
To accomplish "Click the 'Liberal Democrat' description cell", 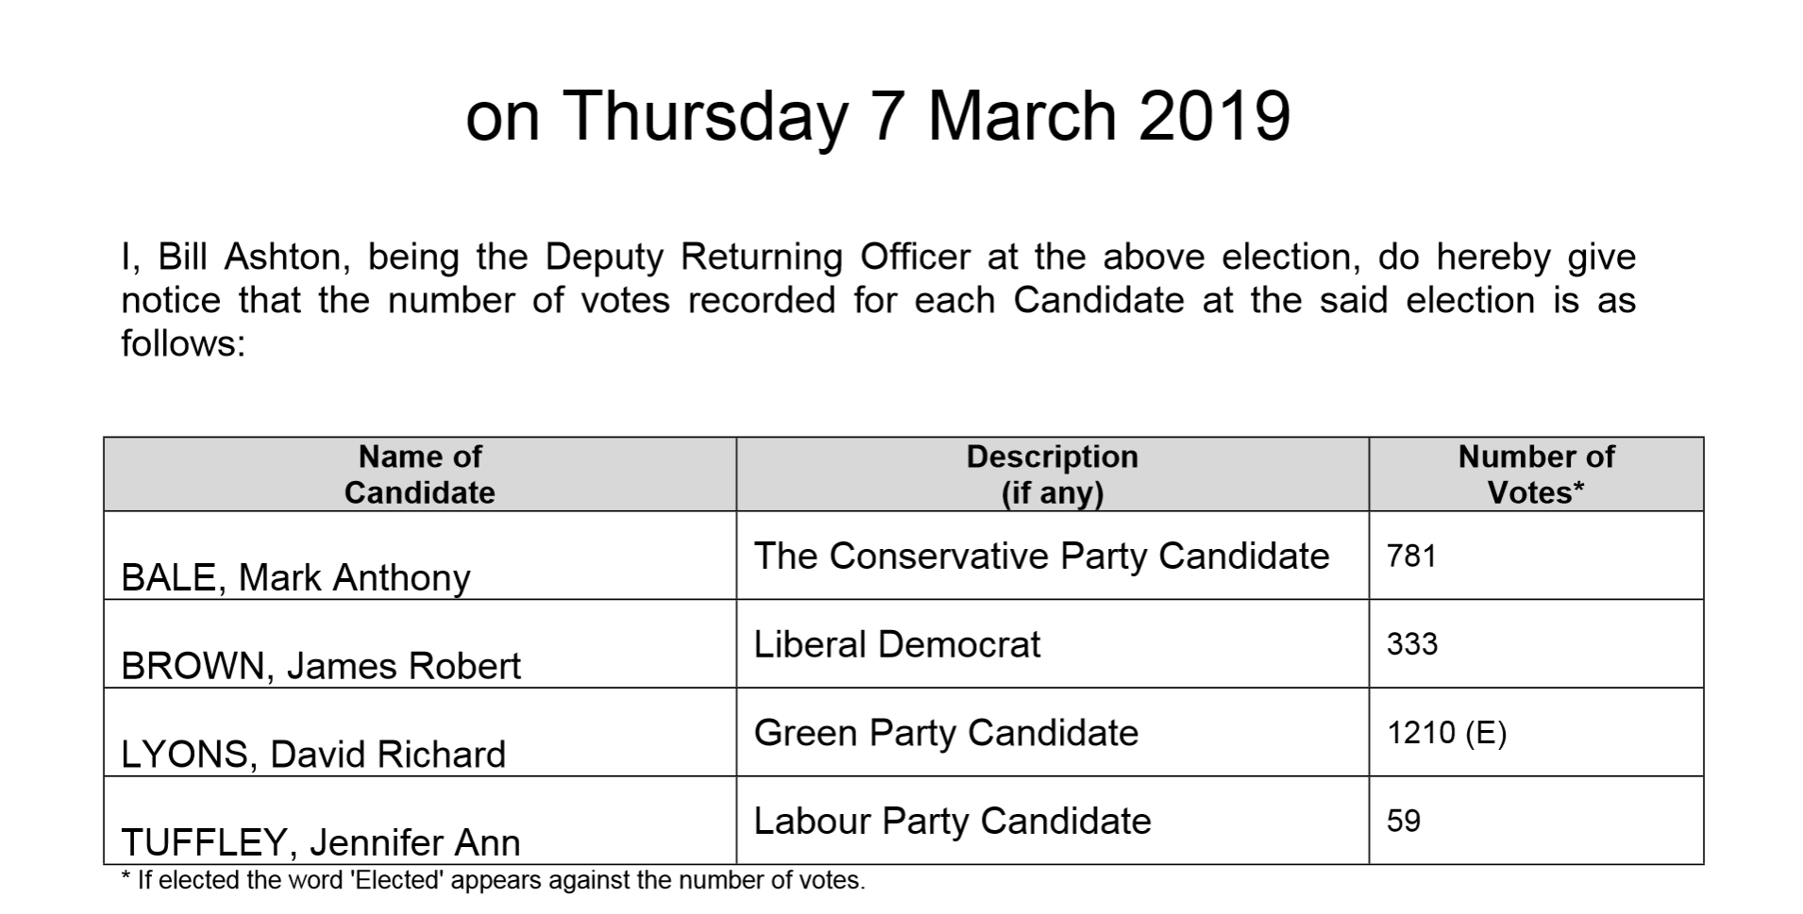I will tap(897, 645).
